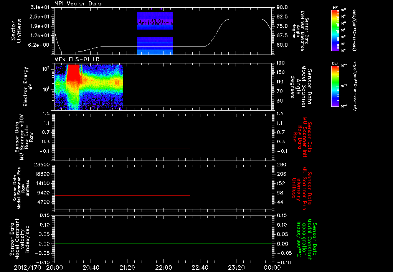This screenshot has height=272, width=393.
Task: Click the 206 telemetry tick label
Action: pos(282,174)
